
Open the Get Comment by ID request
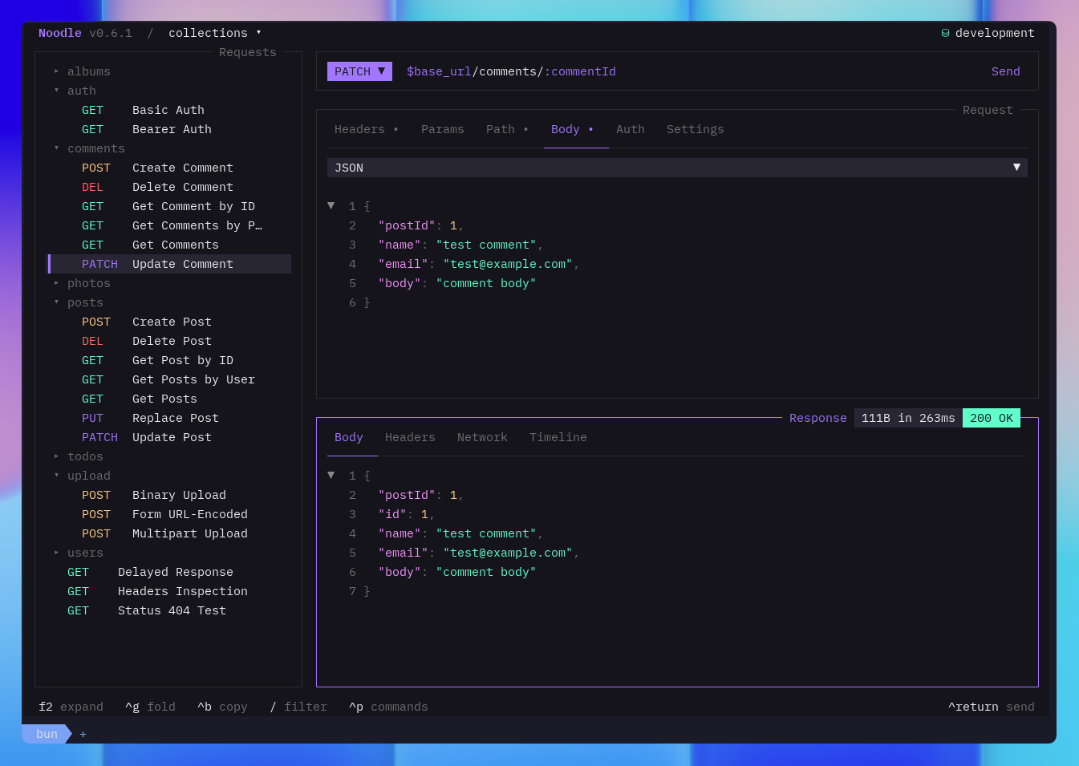tap(170, 206)
